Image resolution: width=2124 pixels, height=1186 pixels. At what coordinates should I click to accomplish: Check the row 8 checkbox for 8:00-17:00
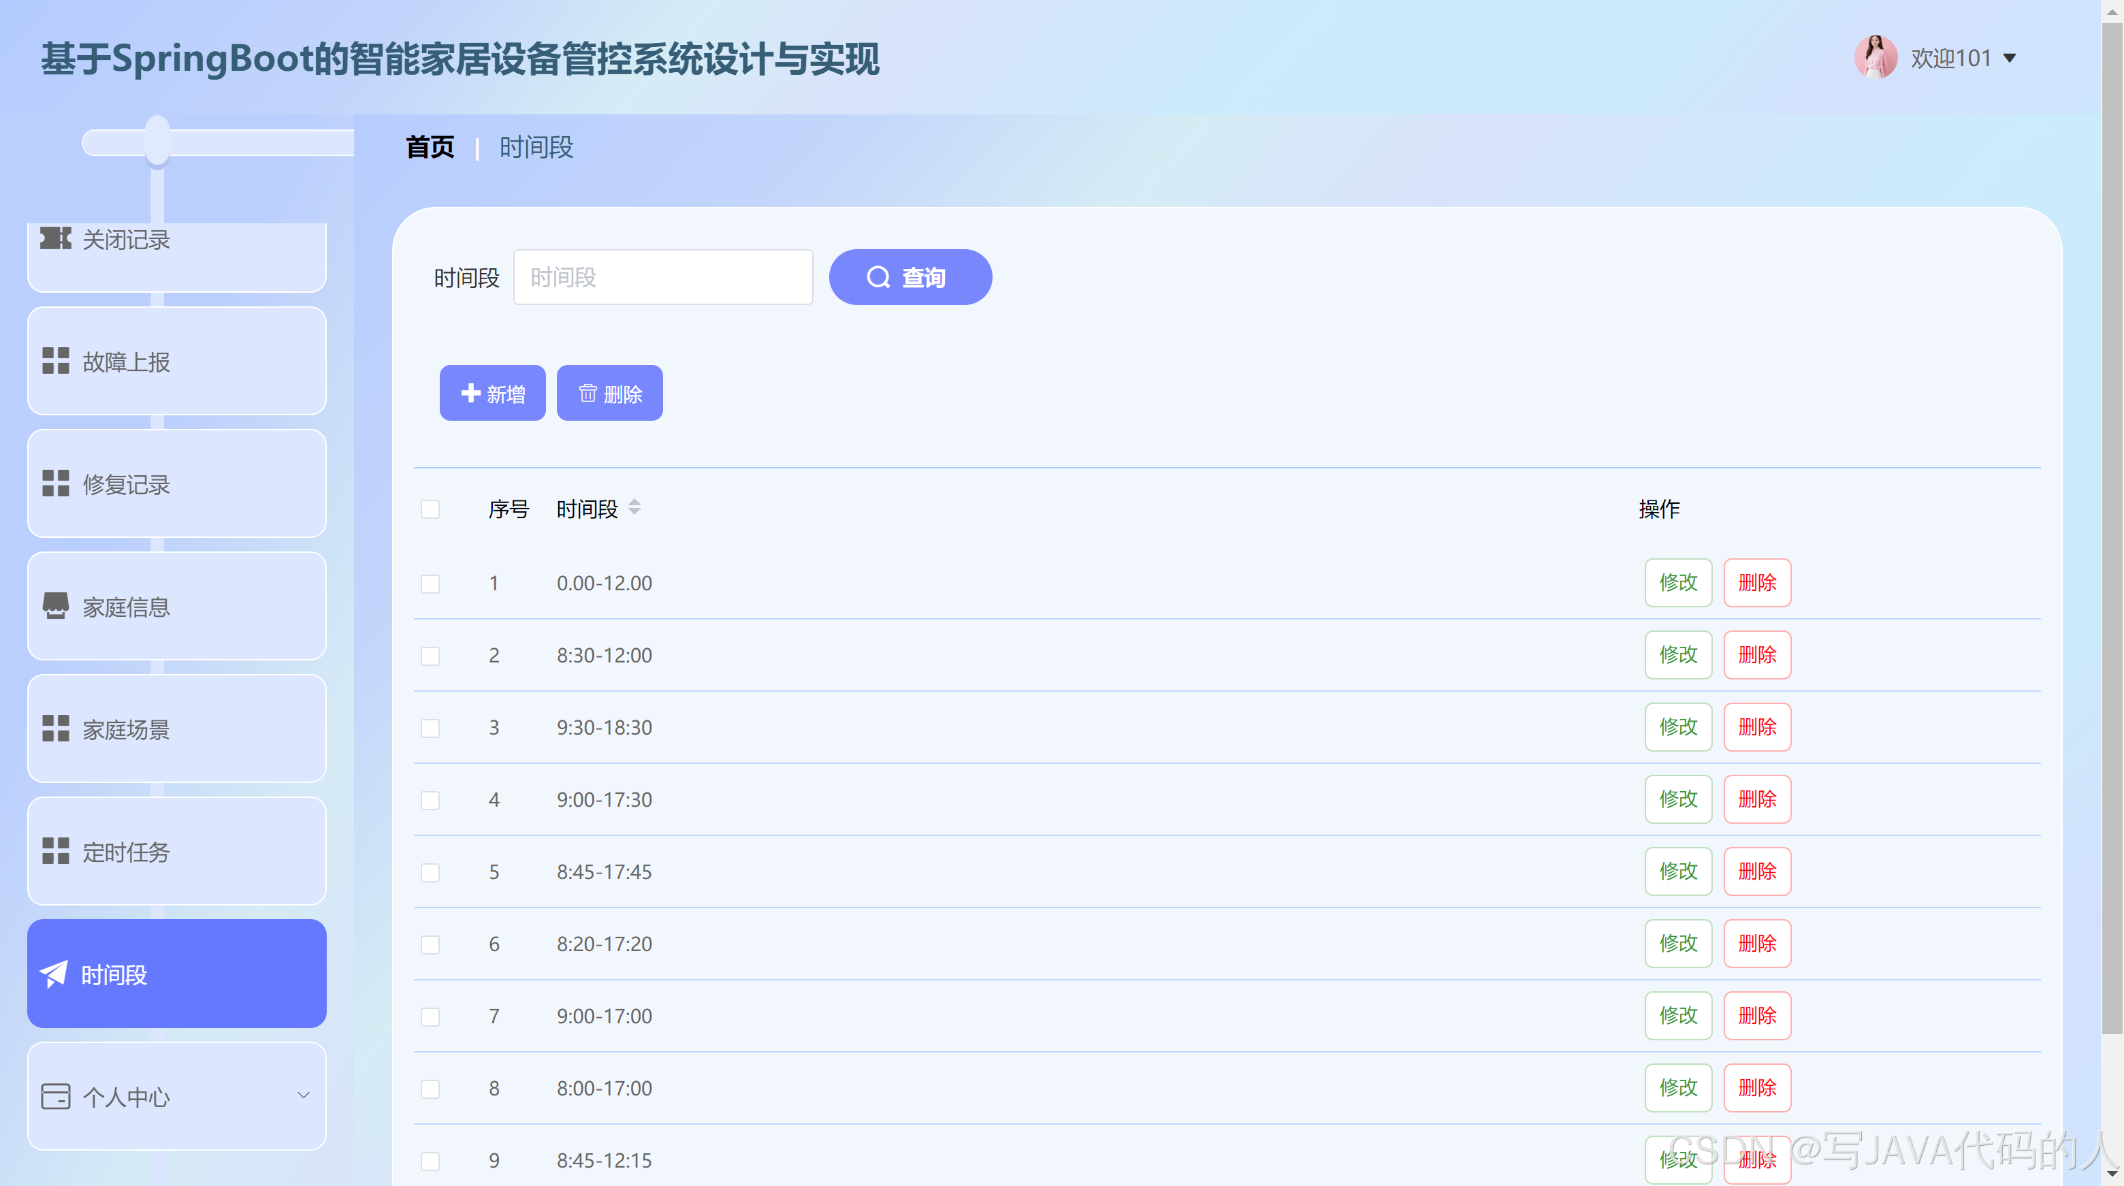point(430,1089)
